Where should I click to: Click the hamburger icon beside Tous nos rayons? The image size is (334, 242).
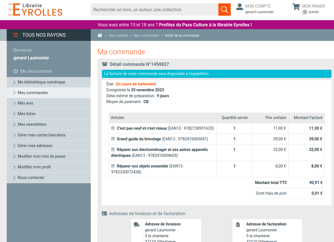pos(16,35)
